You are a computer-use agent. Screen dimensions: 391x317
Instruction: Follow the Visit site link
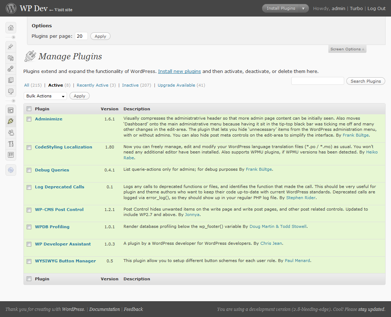pos(61,10)
